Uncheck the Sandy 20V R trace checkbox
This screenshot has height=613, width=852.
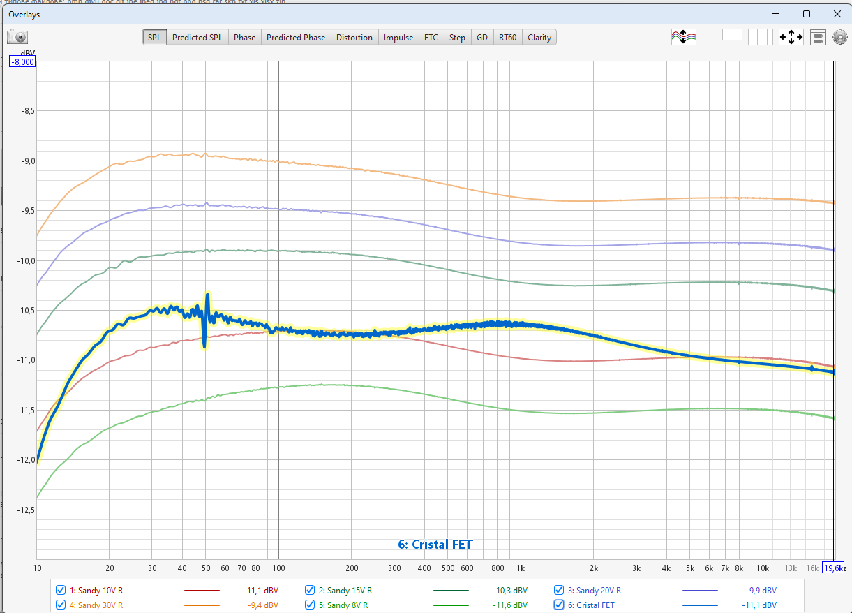(x=559, y=590)
